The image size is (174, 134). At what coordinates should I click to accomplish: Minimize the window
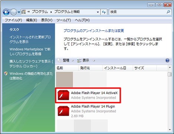click(x=151, y=5)
